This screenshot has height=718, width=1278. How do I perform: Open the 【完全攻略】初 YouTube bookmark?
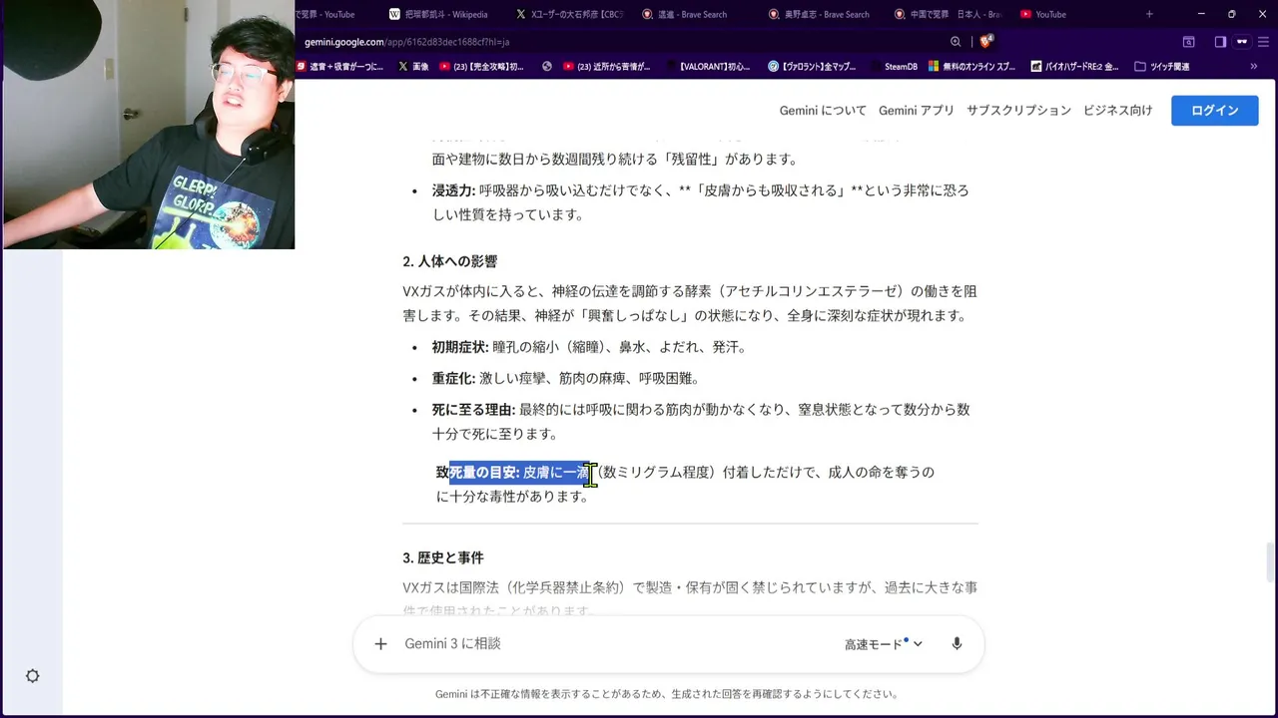click(482, 67)
